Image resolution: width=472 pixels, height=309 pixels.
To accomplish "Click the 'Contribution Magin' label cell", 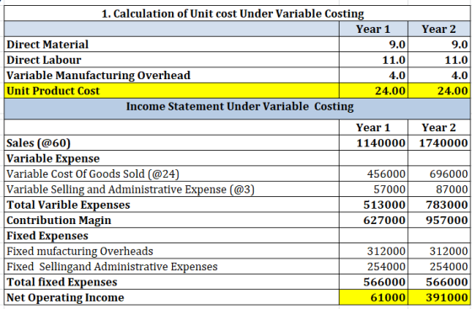I will [172, 221].
